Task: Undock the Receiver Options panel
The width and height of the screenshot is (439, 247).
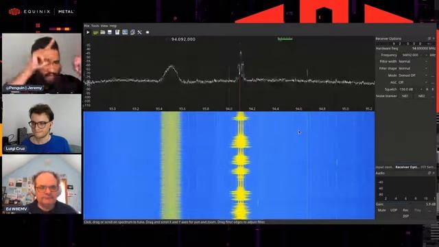Action: click(x=429, y=38)
